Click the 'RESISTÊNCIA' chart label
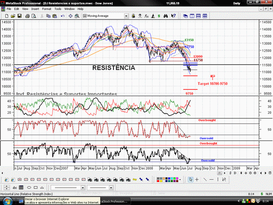This screenshot has width=273, height=205. tap(114, 68)
